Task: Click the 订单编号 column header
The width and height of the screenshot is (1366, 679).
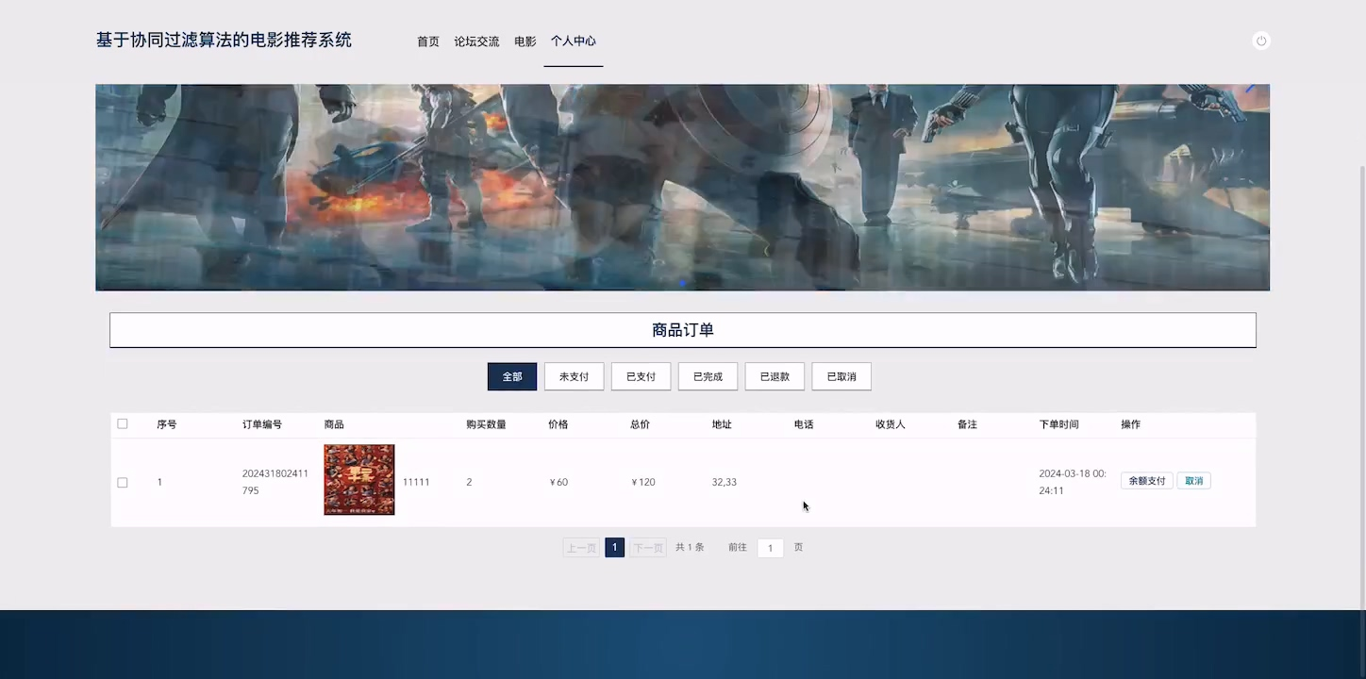Action: pyautogui.click(x=262, y=424)
